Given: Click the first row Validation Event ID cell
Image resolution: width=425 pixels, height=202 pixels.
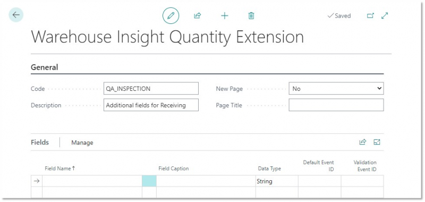Looking at the screenshot, I should point(362,181).
